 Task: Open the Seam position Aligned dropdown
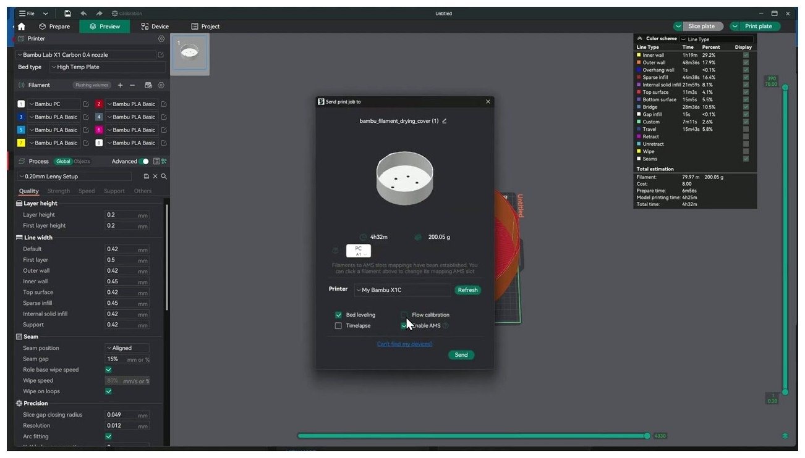[127, 348]
